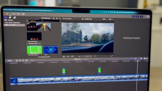This screenshot has height=91, width=162.
Task: Go back in timeline history arrow
Action: 64,59
